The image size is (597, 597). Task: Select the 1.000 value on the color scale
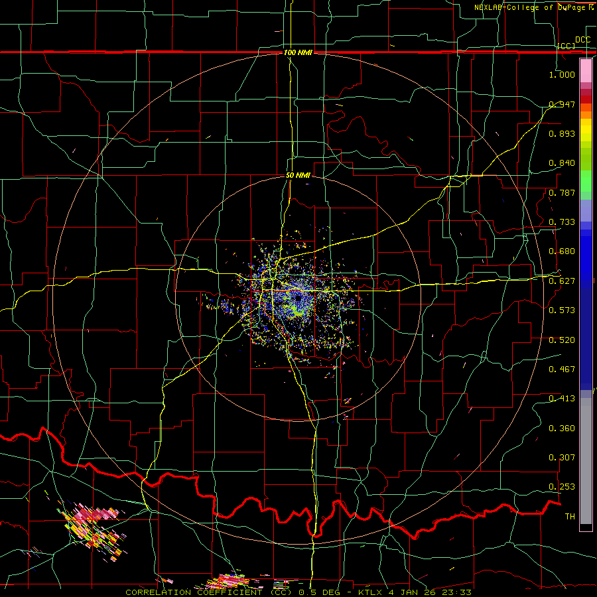pos(562,74)
